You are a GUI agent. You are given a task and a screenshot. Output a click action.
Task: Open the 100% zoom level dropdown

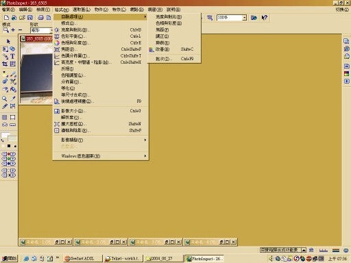pos(244,18)
